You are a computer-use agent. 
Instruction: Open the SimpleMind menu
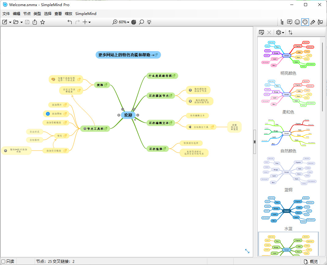86,13
